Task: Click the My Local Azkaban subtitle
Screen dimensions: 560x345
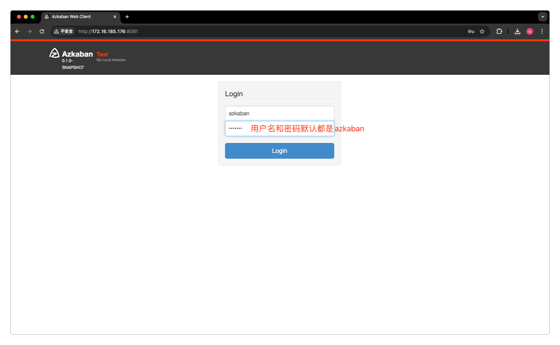Action: pyautogui.click(x=111, y=60)
